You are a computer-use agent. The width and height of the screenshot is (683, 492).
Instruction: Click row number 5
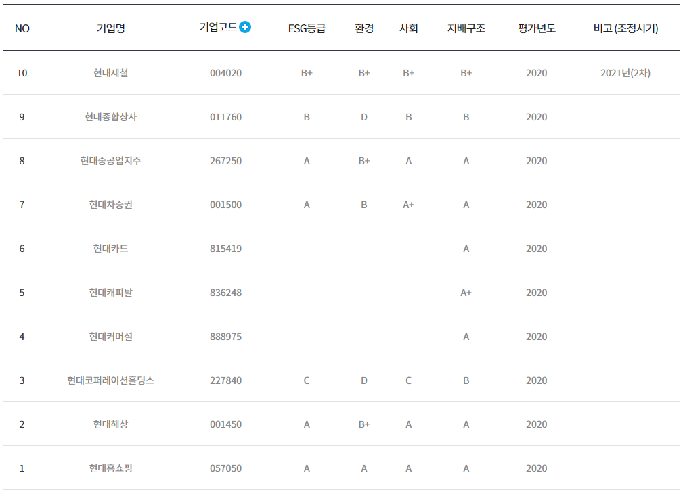coord(22,293)
